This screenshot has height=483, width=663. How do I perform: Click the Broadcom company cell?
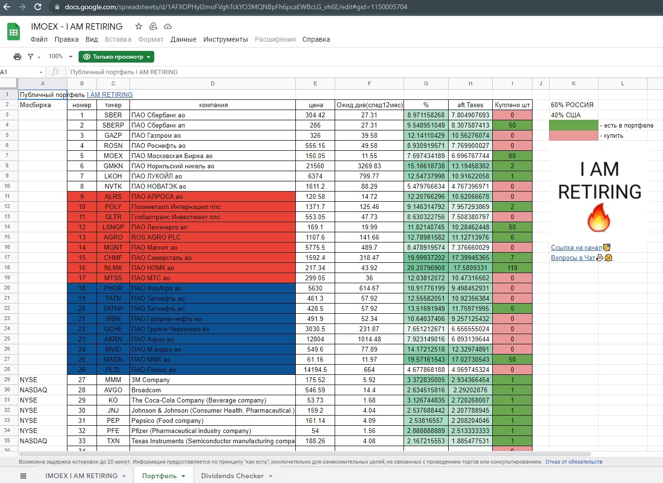(x=212, y=390)
